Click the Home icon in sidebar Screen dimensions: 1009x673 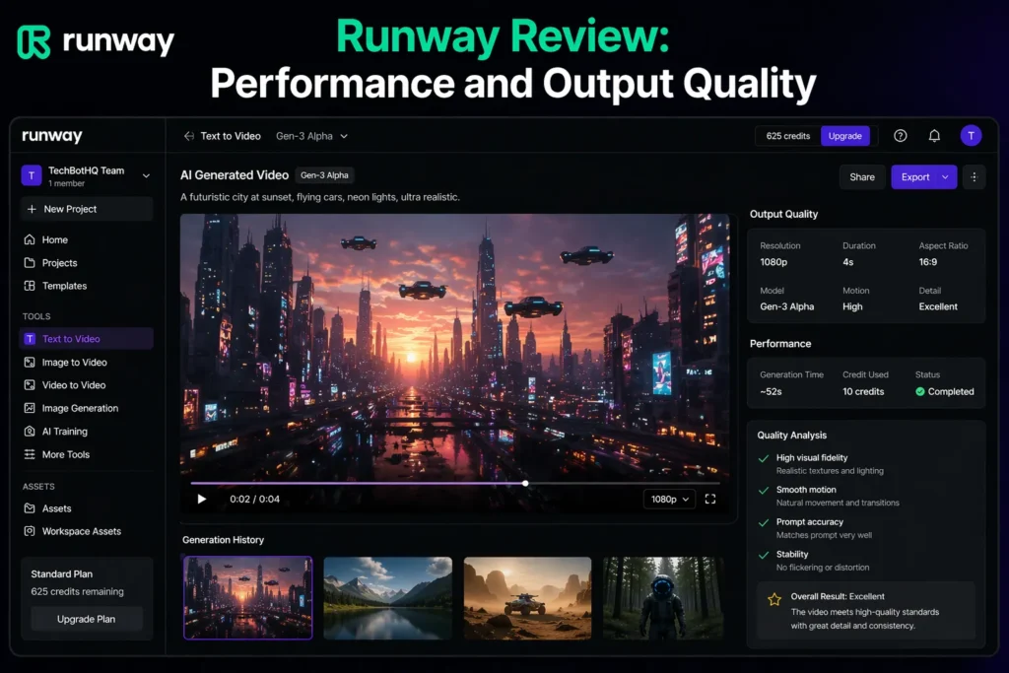[x=30, y=239]
